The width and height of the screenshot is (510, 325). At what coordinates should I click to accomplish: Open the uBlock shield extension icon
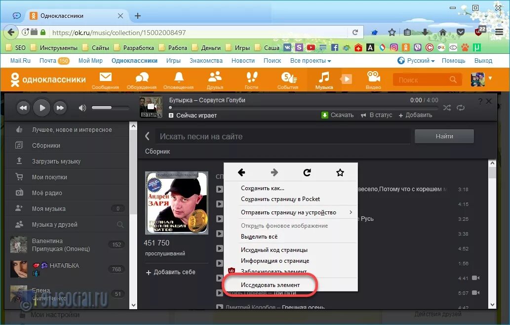[479, 32]
